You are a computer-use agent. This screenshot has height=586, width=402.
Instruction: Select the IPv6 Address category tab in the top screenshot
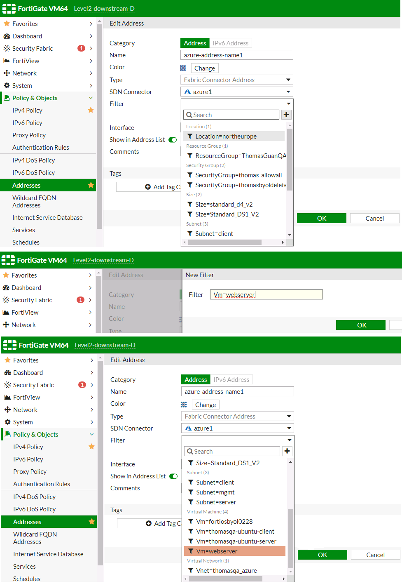[231, 43]
